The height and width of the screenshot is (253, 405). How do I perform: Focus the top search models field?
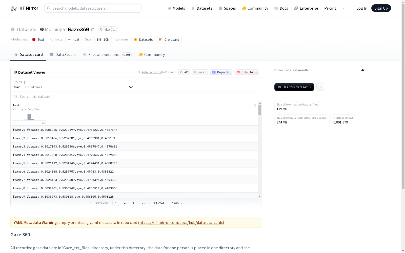[x=93, y=8]
